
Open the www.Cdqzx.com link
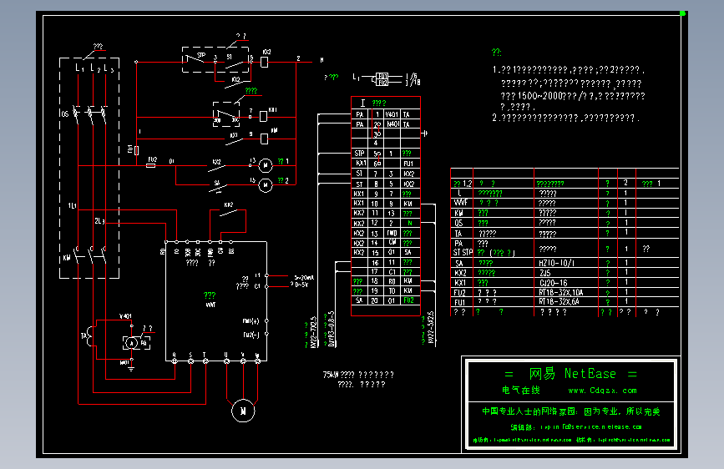[602, 391]
